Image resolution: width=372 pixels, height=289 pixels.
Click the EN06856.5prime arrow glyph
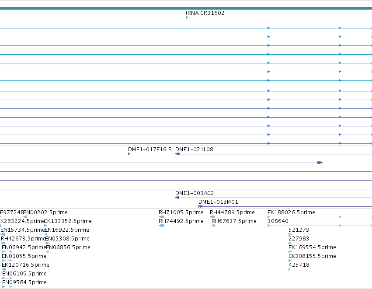click(x=47, y=252)
